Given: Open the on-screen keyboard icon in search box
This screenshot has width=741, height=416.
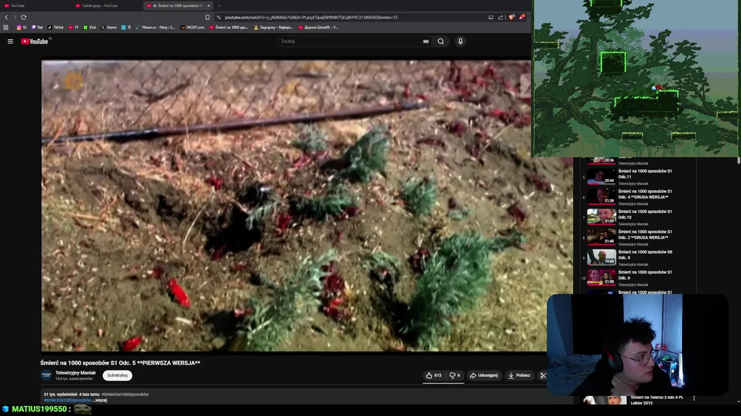Looking at the screenshot, I should (425, 41).
